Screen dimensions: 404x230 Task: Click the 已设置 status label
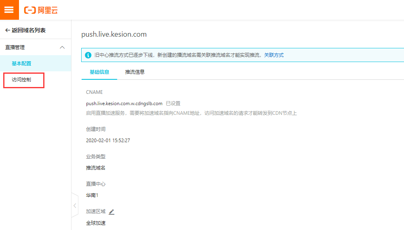173,104
